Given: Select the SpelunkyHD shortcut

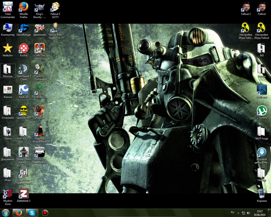Looking at the screenshot, I should click(24, 113).
